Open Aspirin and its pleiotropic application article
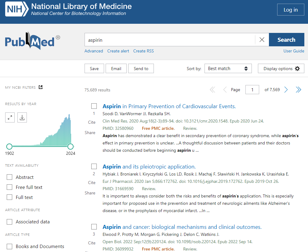 pos(149,167)
